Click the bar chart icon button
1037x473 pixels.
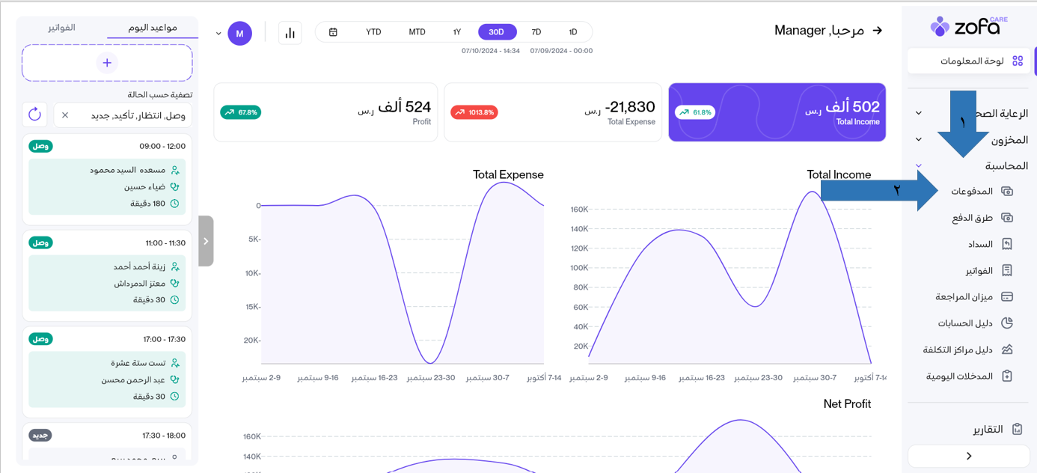coord(290,33)
